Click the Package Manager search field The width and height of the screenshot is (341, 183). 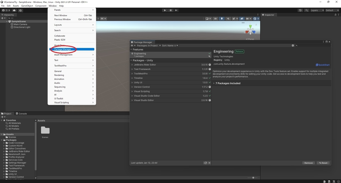pyautogui.click(x=313, y=45)
